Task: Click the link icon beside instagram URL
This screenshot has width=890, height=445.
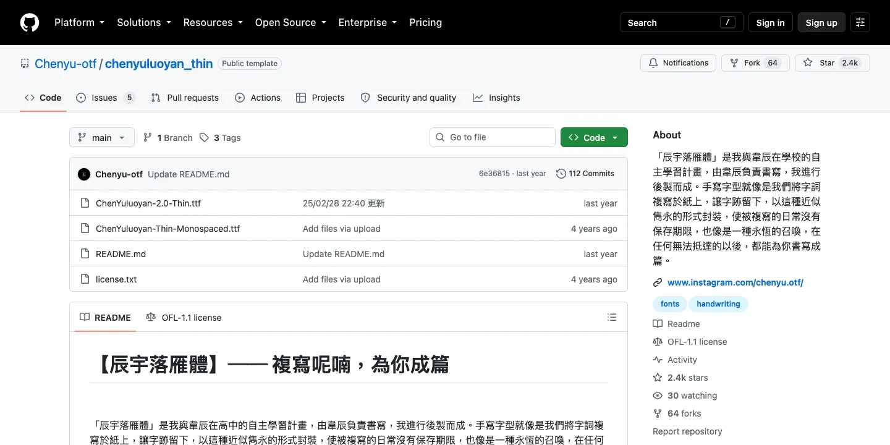Action: [658, 282]
